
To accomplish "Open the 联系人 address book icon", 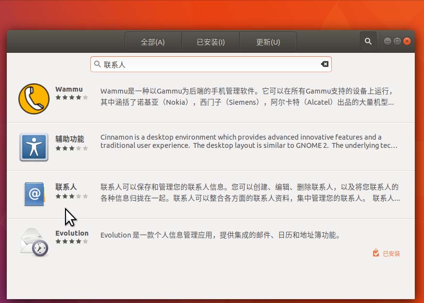I will [34, 194].
